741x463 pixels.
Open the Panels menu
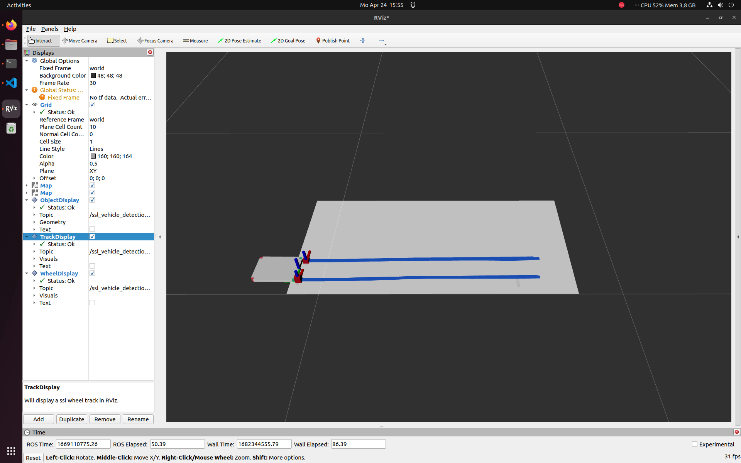coord(50,29)
